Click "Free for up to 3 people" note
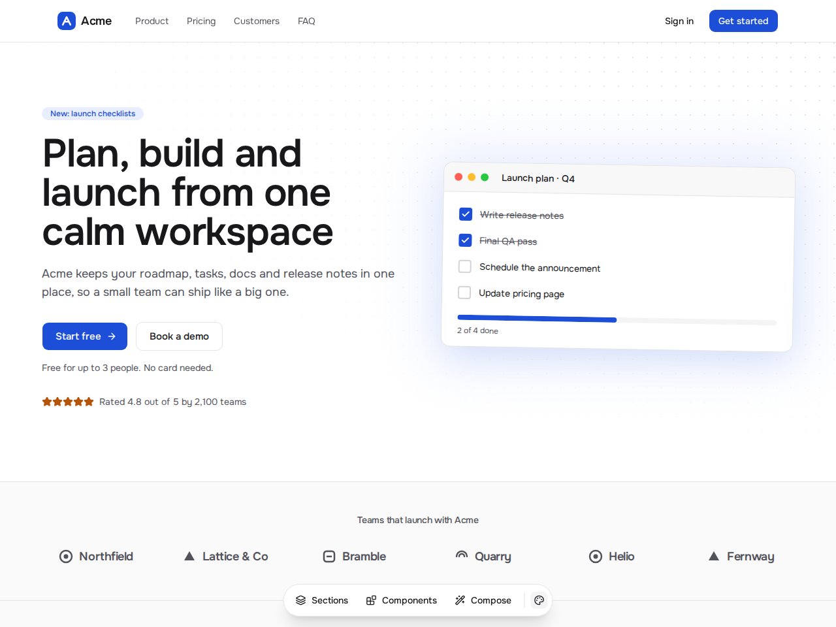This screenshot has height=627, width=836. pyautogui.click(x=127, y=368)
